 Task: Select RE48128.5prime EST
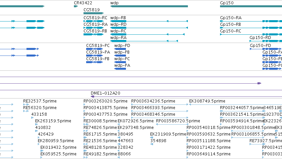point(86,151)
